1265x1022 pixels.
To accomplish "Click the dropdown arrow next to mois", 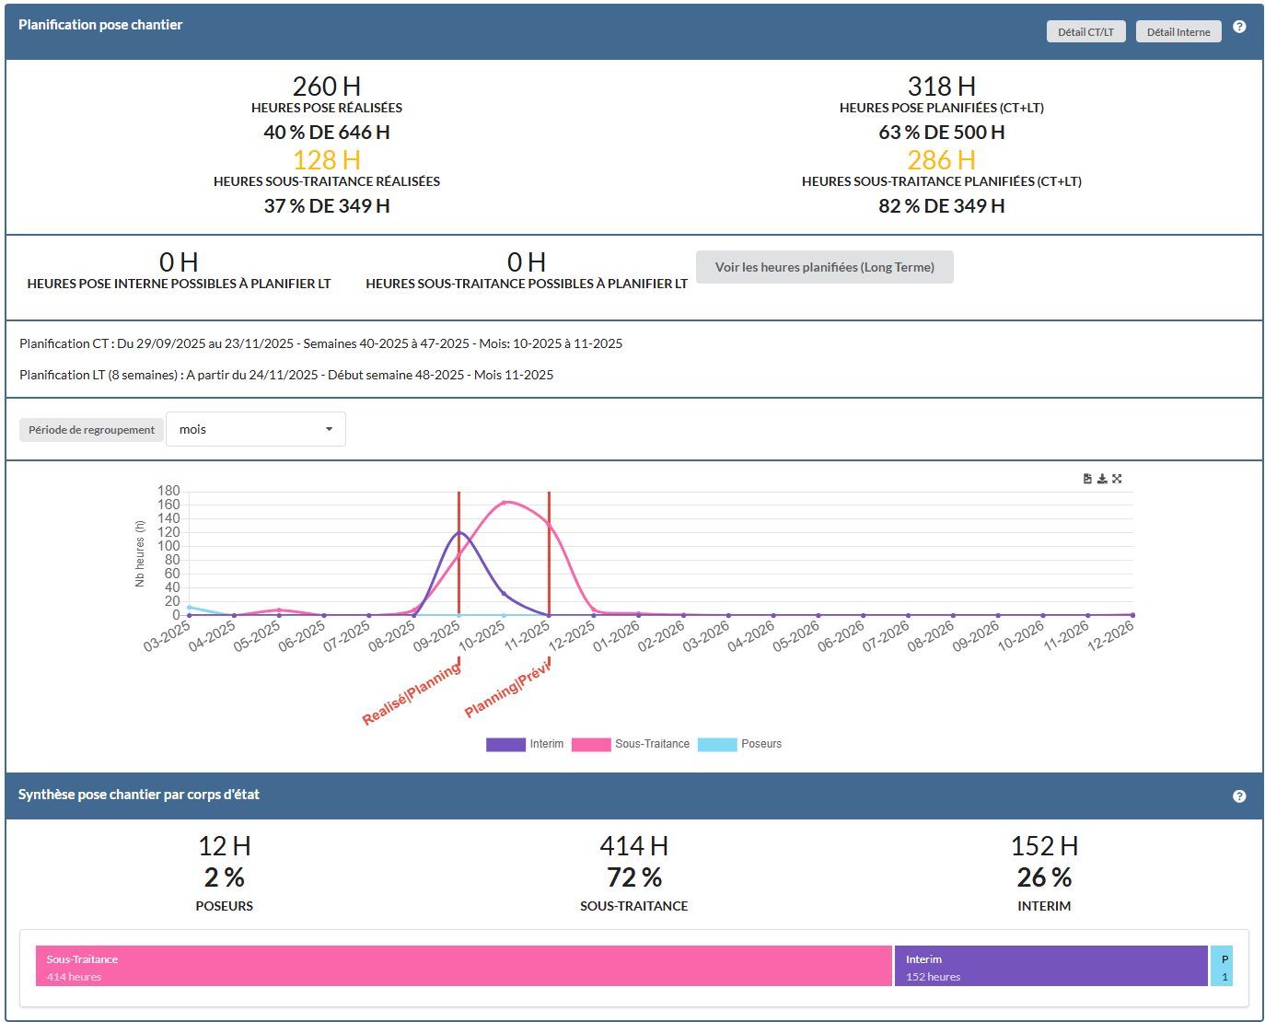I will [329, 429].
